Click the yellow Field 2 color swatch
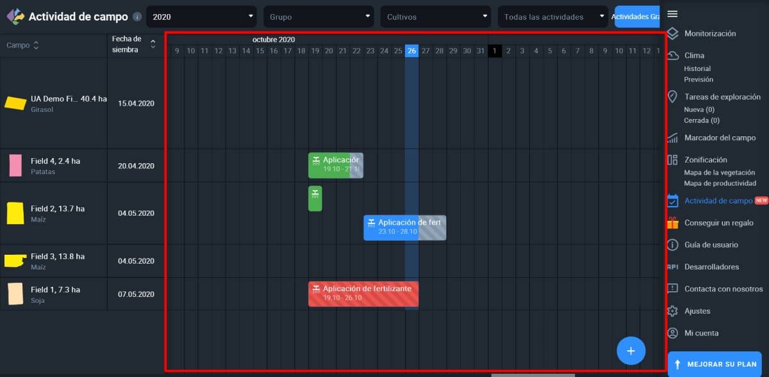Viewport: 769px width, 377px height. pos(15,213)
